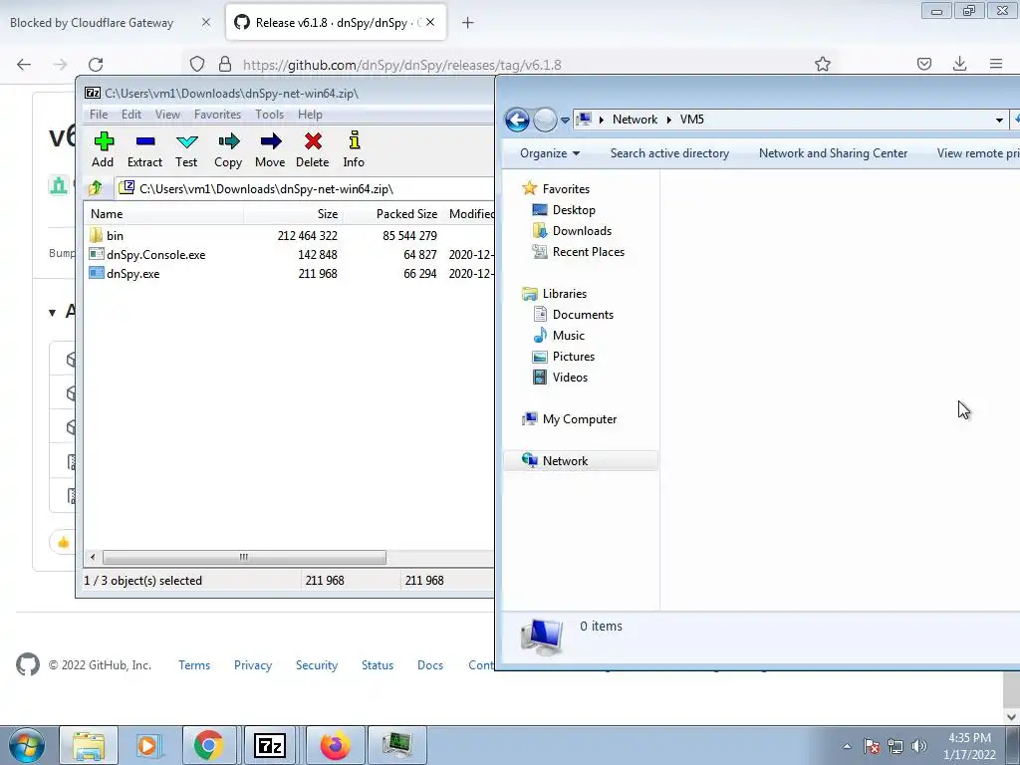The width and height of the screenshot is (1020, 765).
Task: Close the Blocked by Cloudflare Gateway tab
Action: pos(206,23)
